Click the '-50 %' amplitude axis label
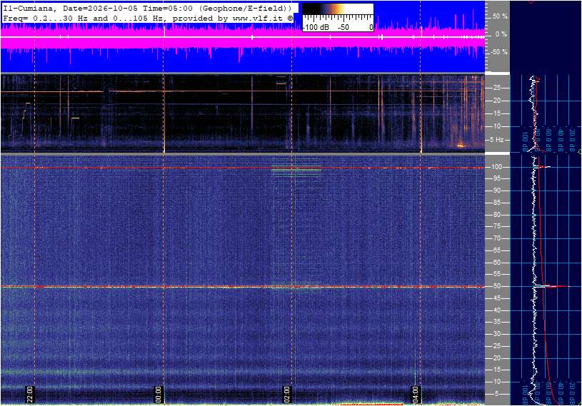 point(499,52)
